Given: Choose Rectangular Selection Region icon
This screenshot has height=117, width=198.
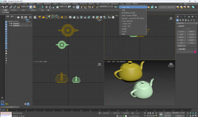Looking at the screenshot, I should click(38, 7).
